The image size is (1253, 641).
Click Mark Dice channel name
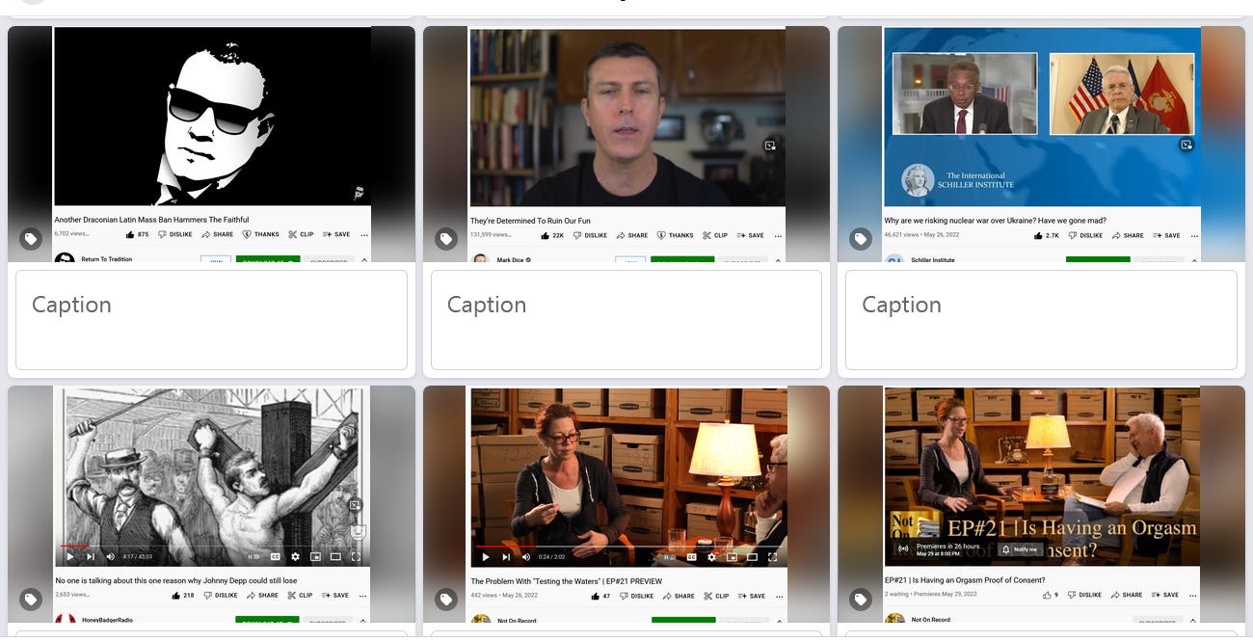coord(510,260)
